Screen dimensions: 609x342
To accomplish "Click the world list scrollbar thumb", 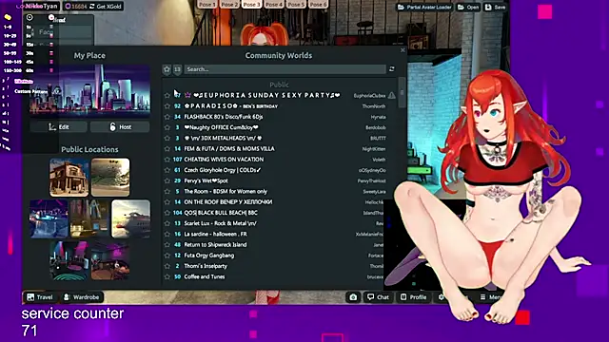I will coord(402,92).
